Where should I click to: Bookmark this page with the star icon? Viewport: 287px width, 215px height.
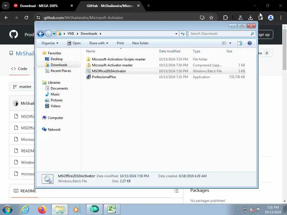[x=211, y=18]
